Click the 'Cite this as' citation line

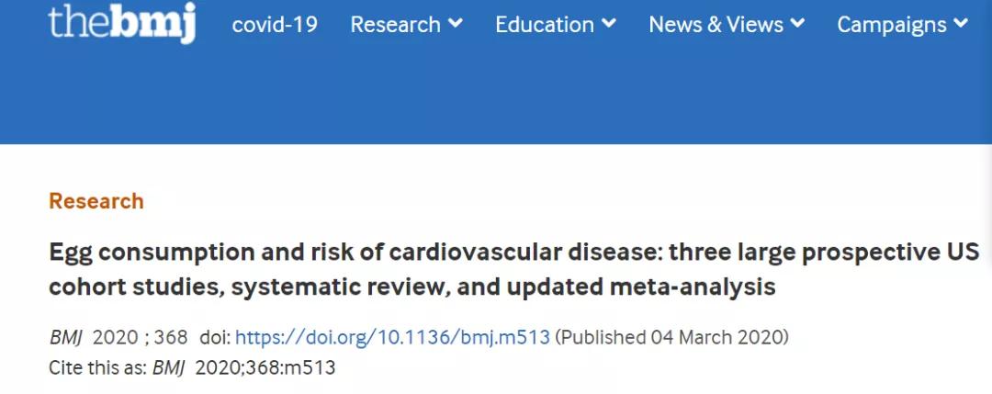(192, 367)
